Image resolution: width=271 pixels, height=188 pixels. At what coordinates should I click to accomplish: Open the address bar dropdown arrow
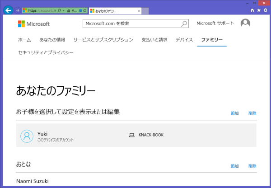[63, 10]
